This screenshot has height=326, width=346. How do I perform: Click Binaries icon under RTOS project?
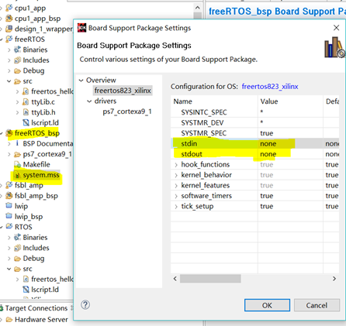coord(17,237)
